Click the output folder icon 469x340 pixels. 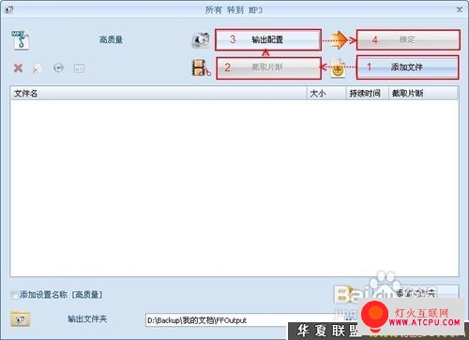coord(21,319)
